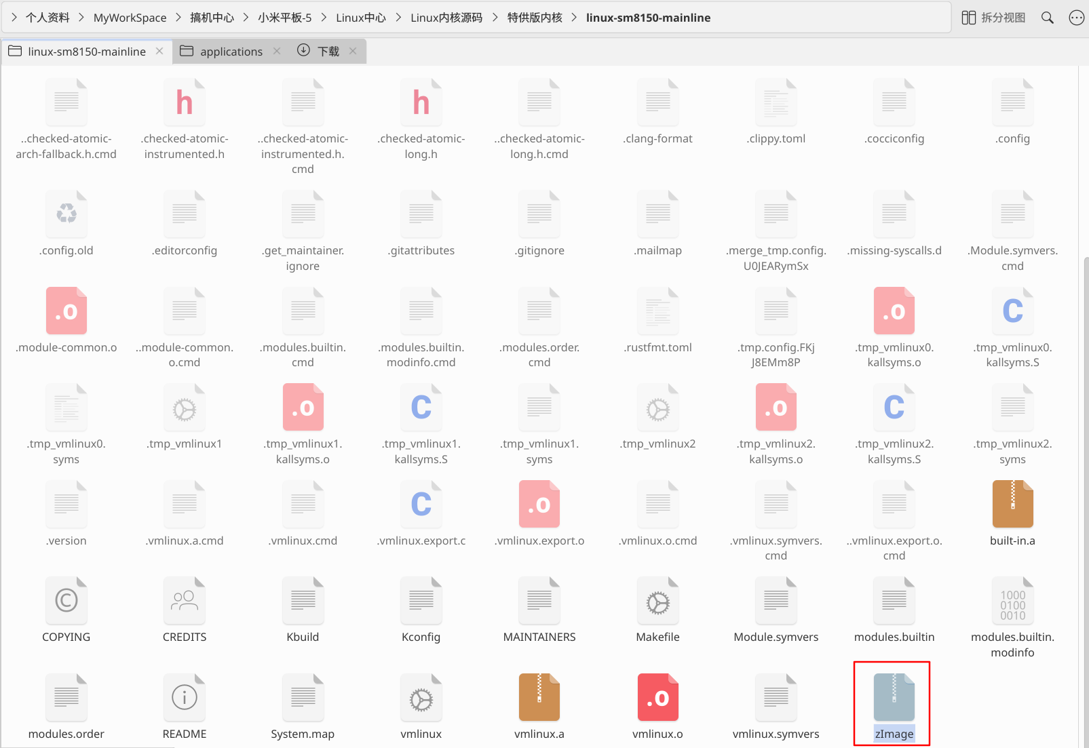This screenshot has height=748, width=1089.
Task: Close the applications tab
Action: click(277, 51)
